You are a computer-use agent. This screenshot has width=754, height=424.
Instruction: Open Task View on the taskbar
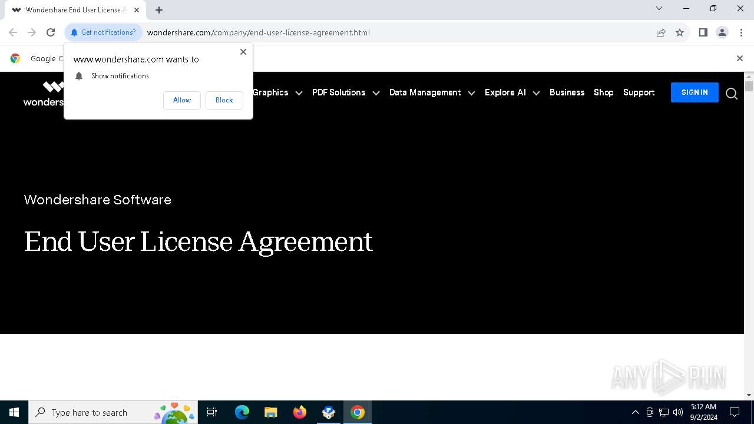[x=212, y=412]
